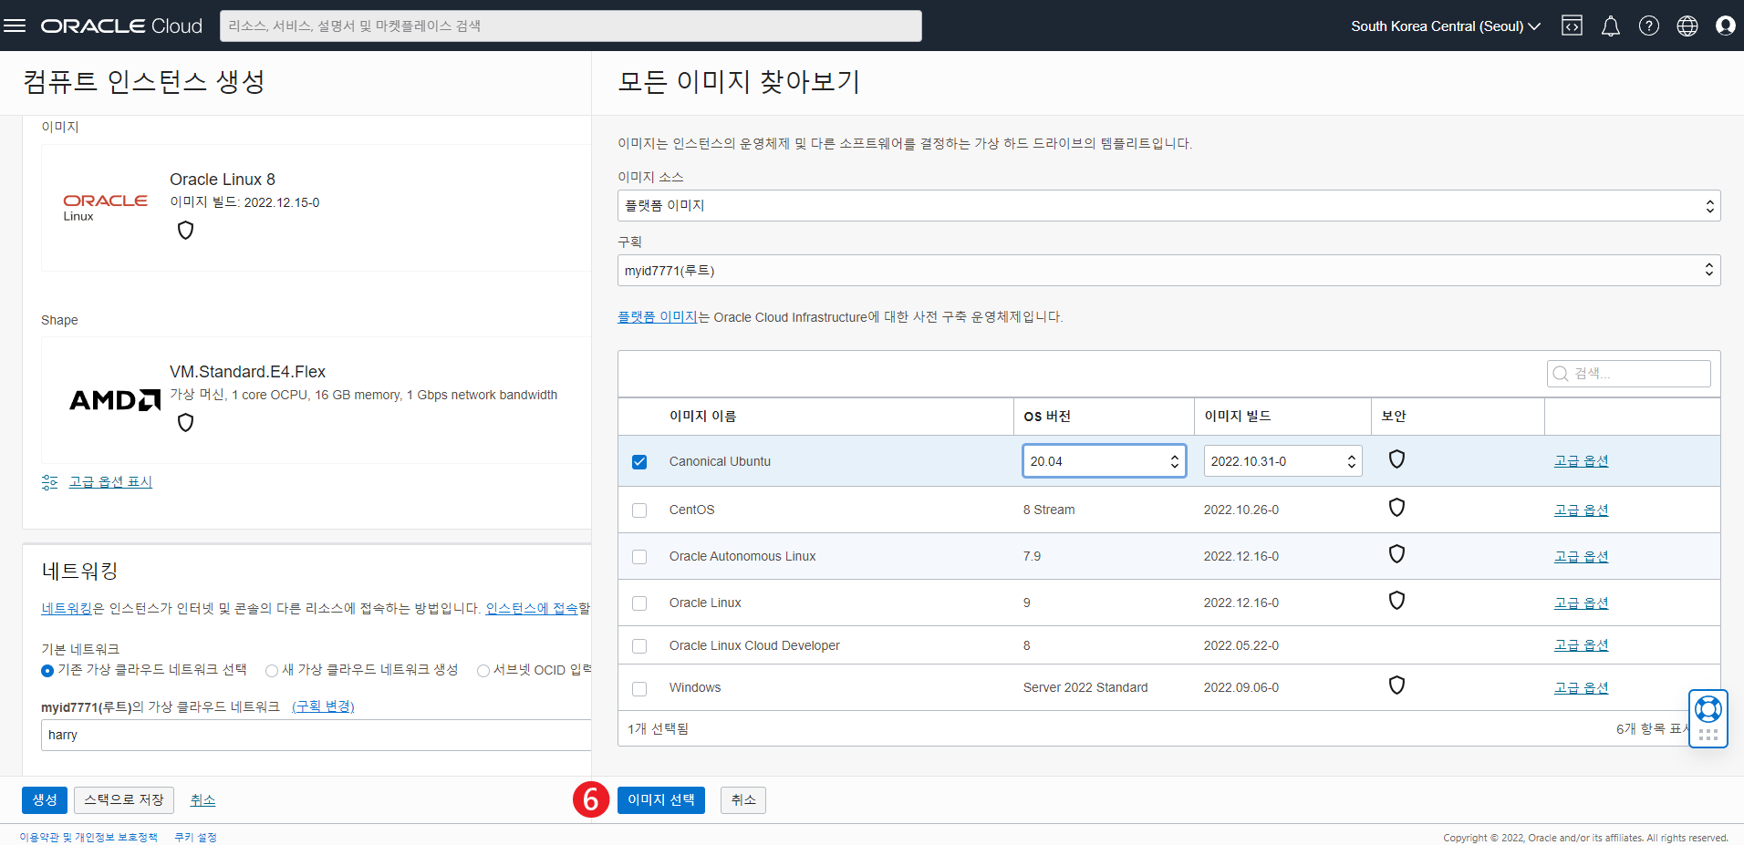Viewport: 1744px width, 845px height.
Task: Click the security shield in Oracle Autonomous Linux row
Action: tap(1396, 553)
